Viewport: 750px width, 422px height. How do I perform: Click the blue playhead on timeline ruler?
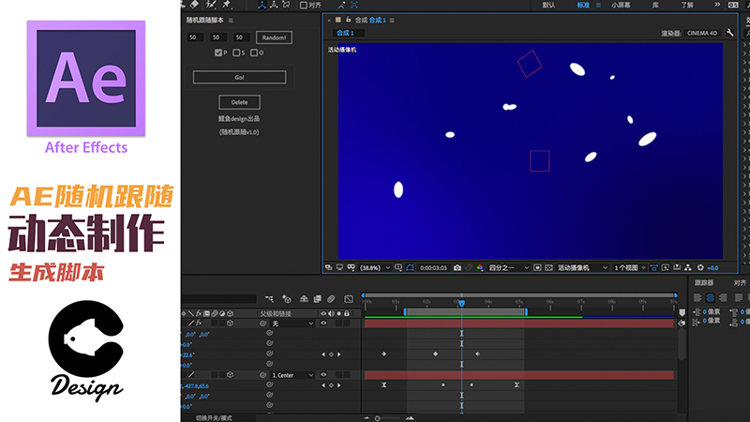(x=461, y=303)
